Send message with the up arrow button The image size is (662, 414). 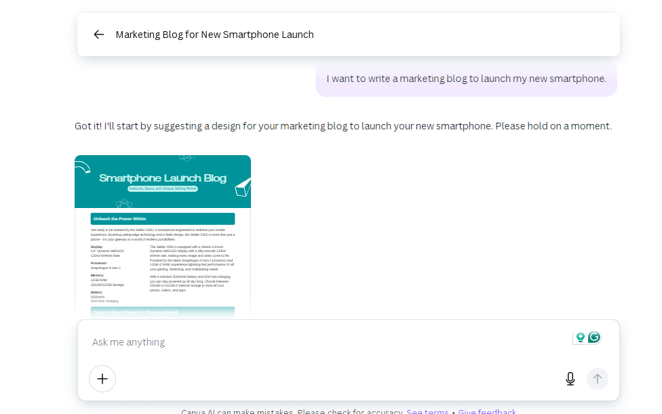598,379
